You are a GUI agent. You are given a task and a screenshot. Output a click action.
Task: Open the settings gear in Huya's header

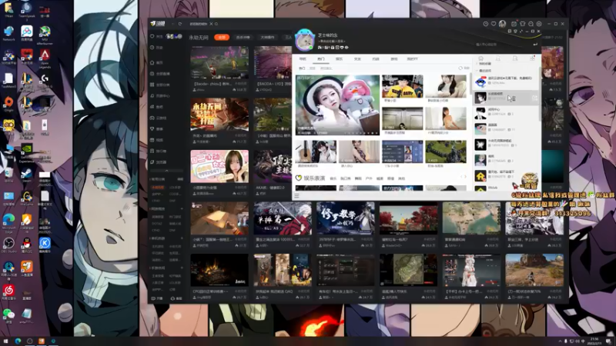(539, 24)
